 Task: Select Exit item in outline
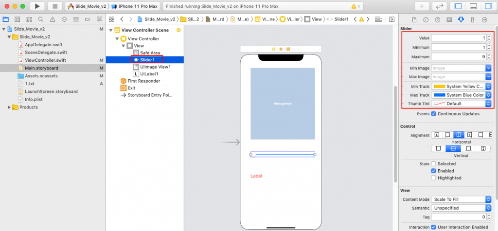click(x=131, y=88)
